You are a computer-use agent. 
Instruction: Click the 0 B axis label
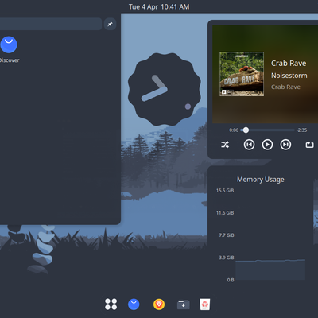[x=231, y=280]
